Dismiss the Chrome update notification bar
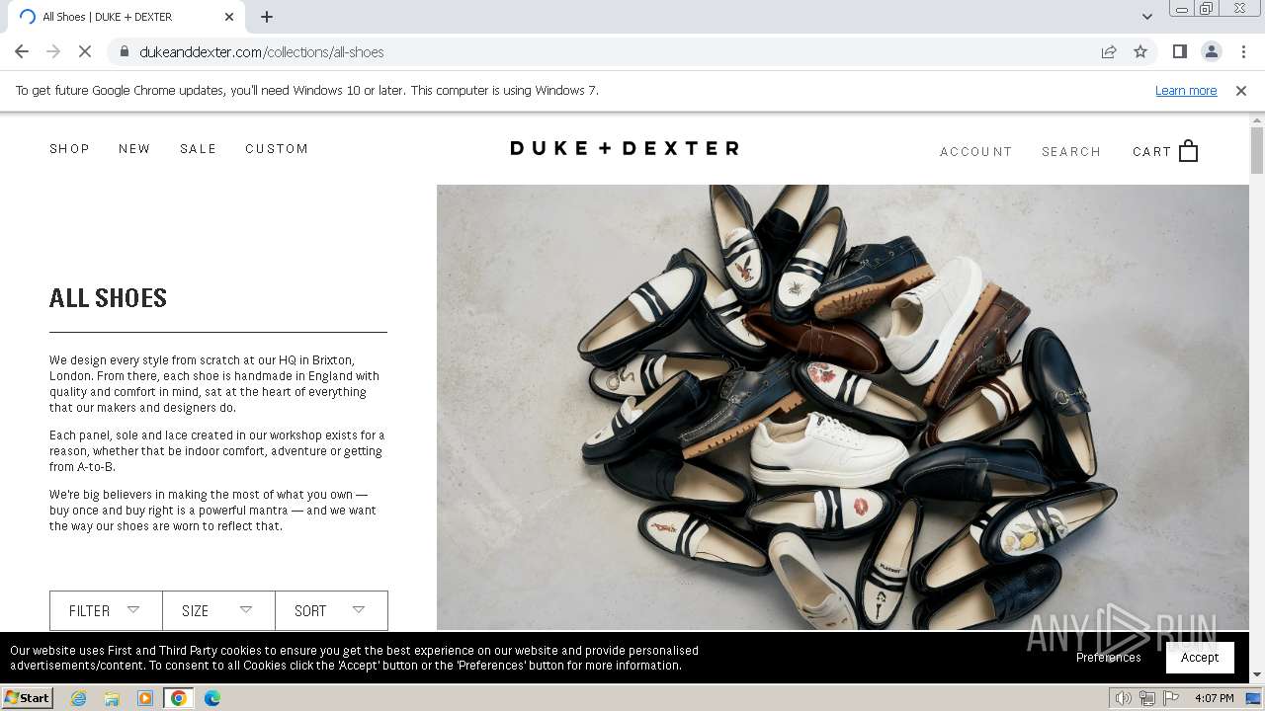 click(x=1241, y=90)
